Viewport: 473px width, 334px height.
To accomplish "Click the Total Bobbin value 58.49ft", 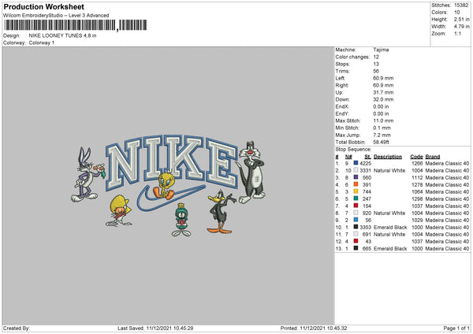I will (x=382, y=142).
